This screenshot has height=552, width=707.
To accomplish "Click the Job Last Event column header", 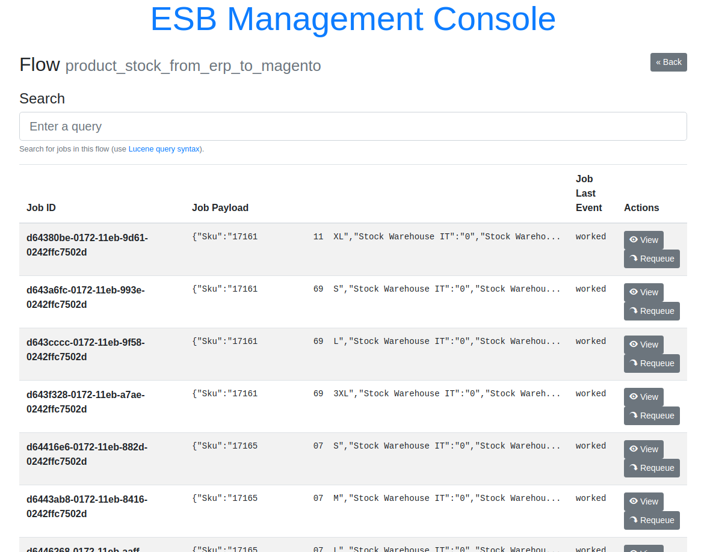I will pyautogui.click(x=588, y=193).
